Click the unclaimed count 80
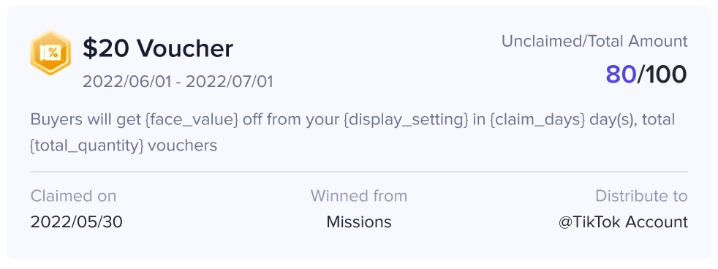Image resolution: width=718 pixels, height=269 pixels. [621, 75]
